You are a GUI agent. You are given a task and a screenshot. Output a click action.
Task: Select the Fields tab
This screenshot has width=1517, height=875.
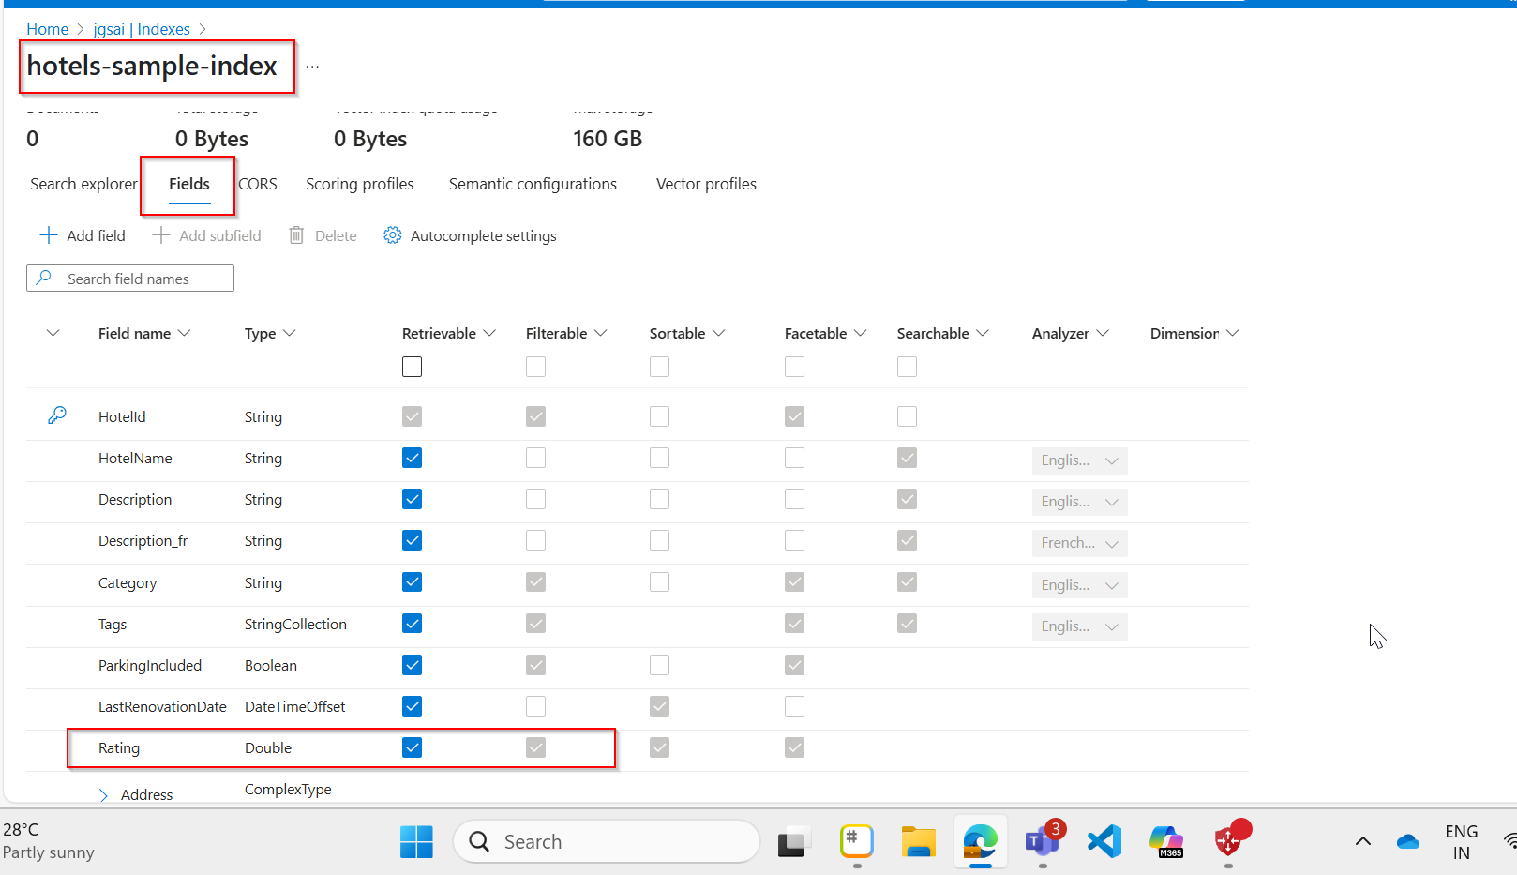189,184
